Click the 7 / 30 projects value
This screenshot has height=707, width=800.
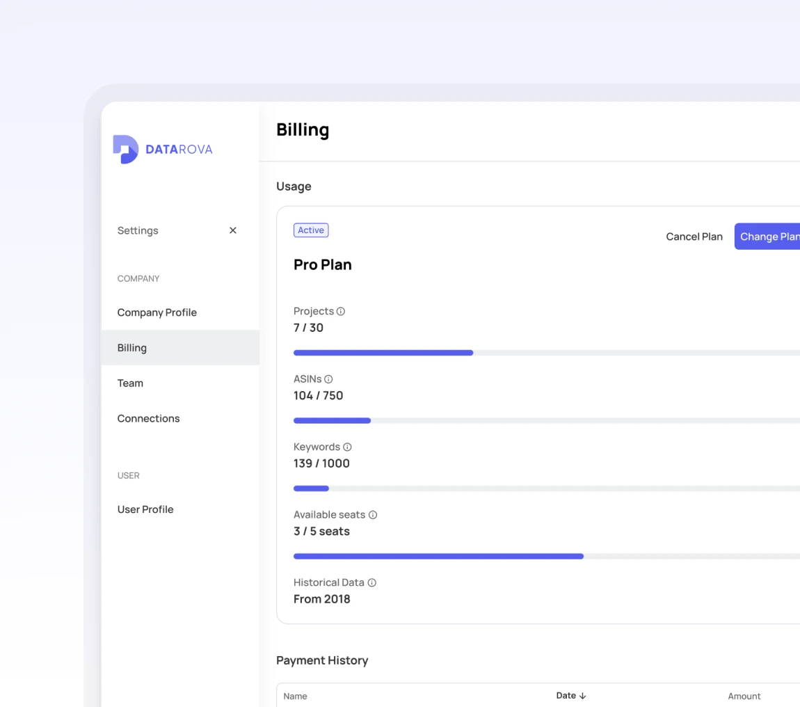[308, 328]
